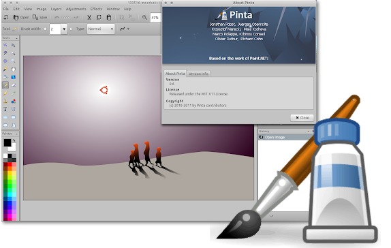Click the New image toolbar icon
391x248 pixels.
pyautogui.click(x=6, y=17)
